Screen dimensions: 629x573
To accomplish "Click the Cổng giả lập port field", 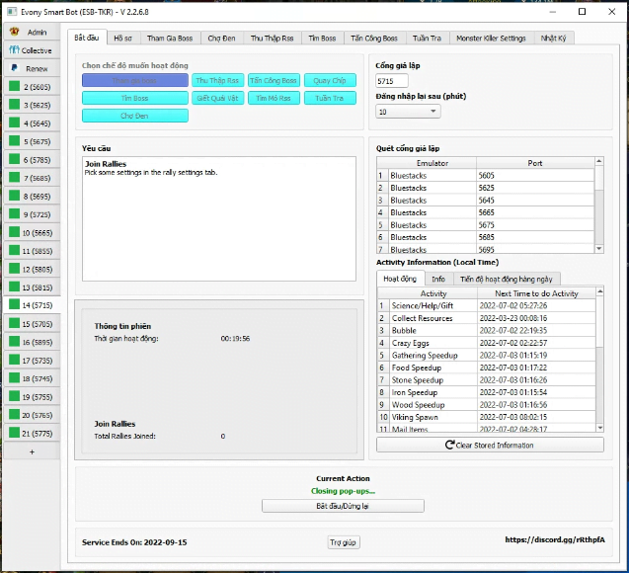I will 391,81.
